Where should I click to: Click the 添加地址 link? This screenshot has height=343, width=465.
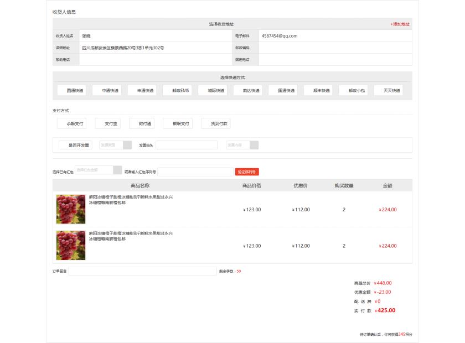pyautogui.click(x=400, y=24)
